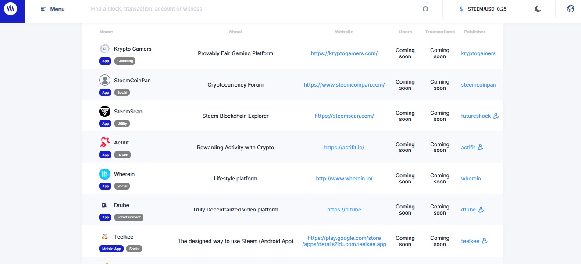This screenshot has width=581, height=264.
Task: Click the Social tag under SteemCoinPan
Action: point(122,92)
